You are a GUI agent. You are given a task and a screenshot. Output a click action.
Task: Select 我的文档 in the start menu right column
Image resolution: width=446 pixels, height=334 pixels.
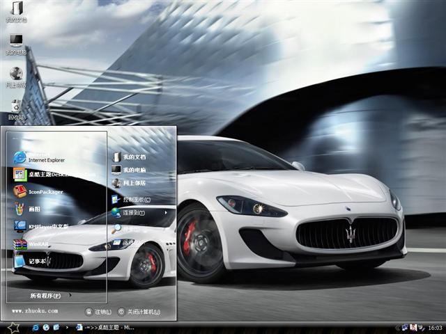[x=134, y=157]
